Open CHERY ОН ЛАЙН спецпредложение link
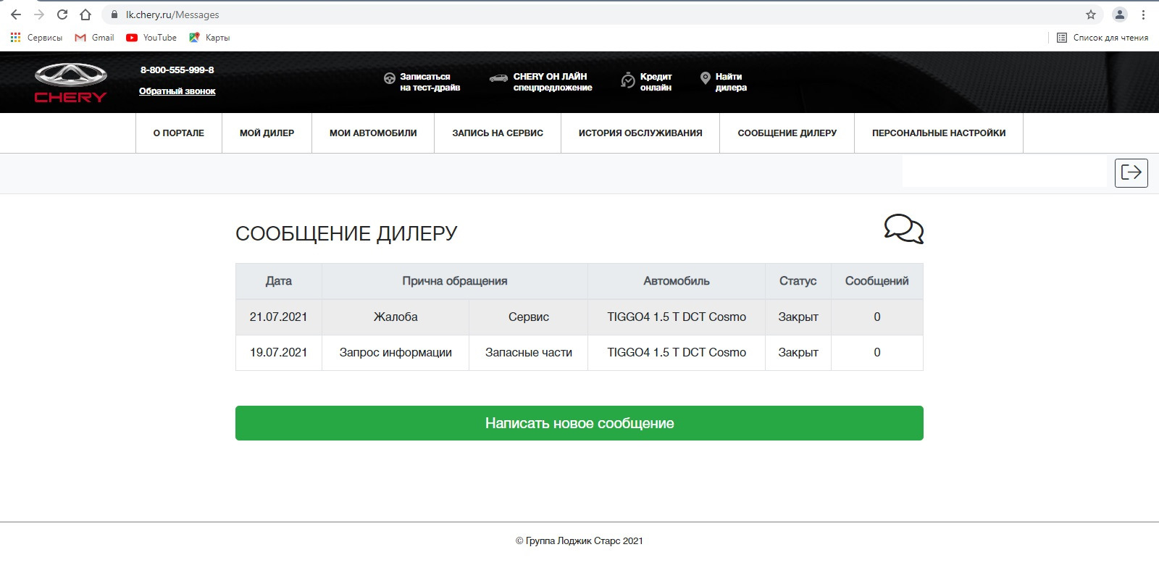 553,82
